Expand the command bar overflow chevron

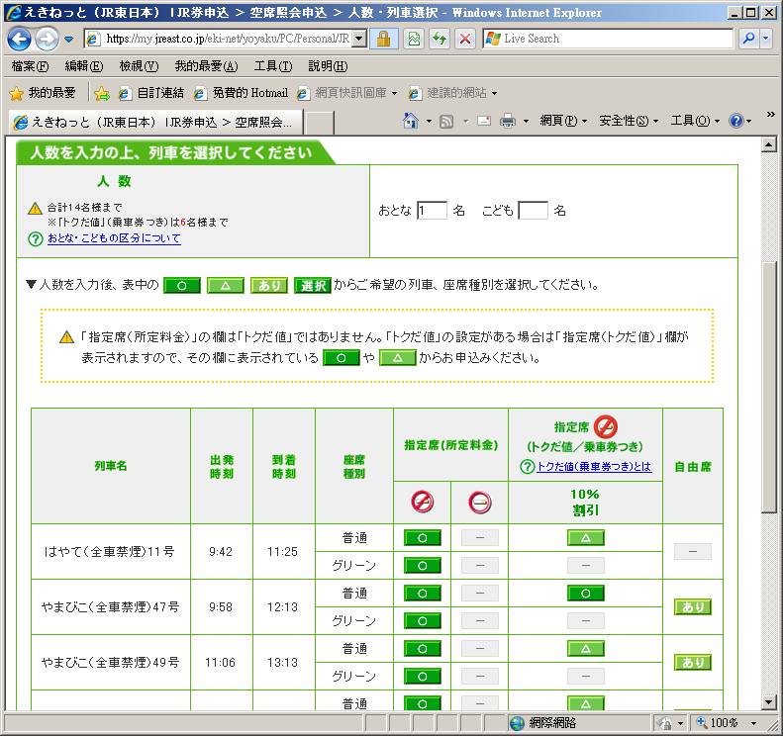click(x=770, y=115)
